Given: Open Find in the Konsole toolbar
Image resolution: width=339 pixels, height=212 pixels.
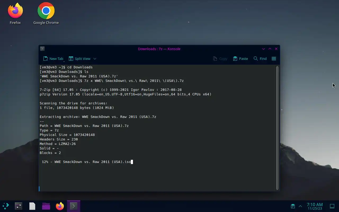Looking at the screenshot, I should pyautogui.click(x=260, y=59).
